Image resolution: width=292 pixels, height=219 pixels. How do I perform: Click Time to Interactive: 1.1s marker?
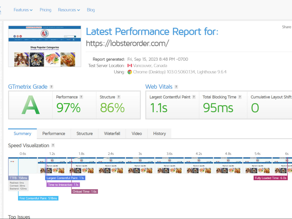63,185
